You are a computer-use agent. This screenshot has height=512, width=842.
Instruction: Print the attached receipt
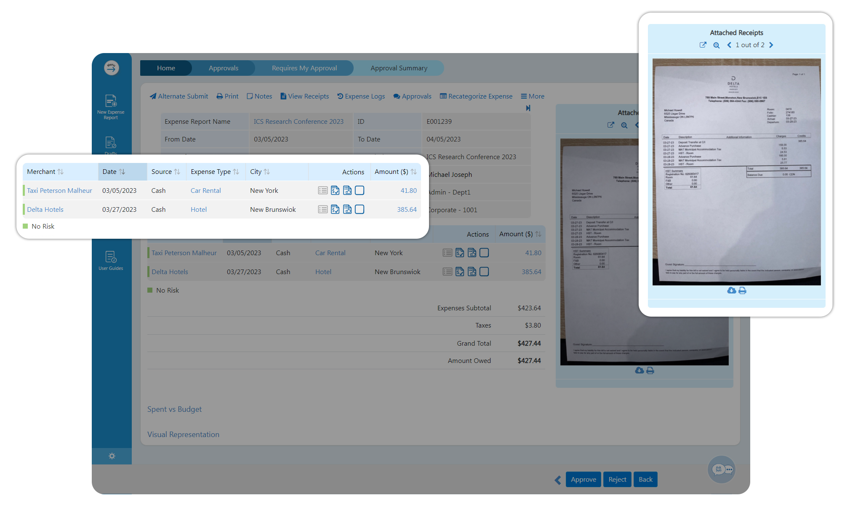[x=742, y=290]
